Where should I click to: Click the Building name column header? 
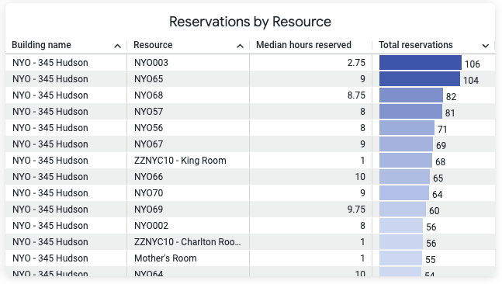coord(41,45)
